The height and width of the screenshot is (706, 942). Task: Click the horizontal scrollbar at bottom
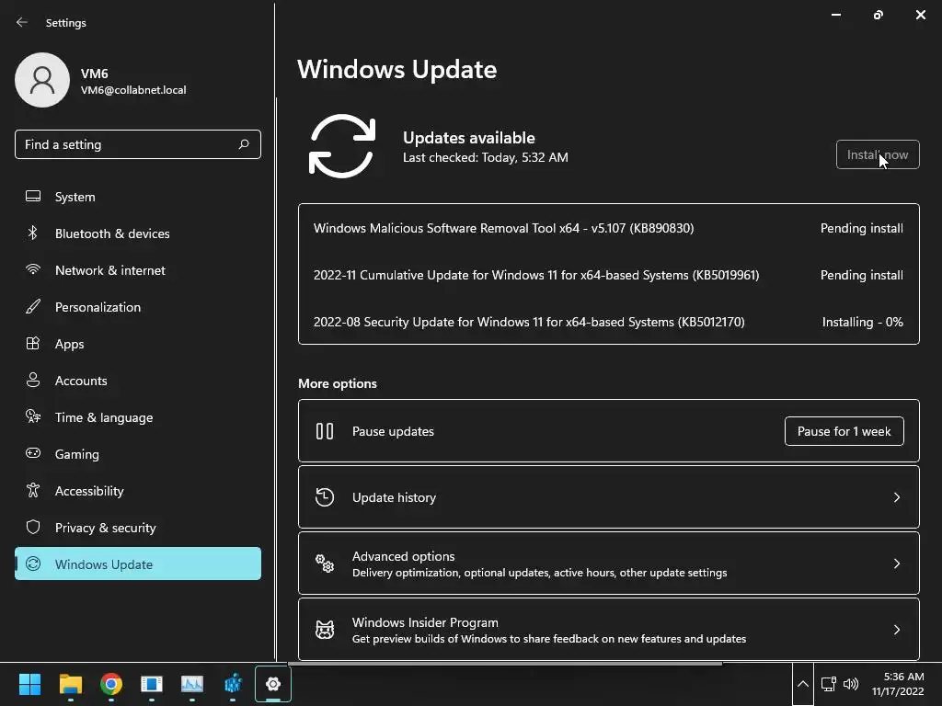click(x=505, y=664)
